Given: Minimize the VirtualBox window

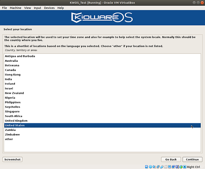Looking at the screenshot, I should (194, 2).
